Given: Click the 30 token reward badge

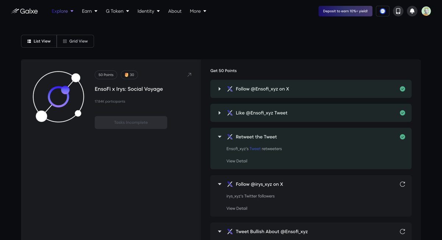Looking at the screenshot, I should [129, 75].
